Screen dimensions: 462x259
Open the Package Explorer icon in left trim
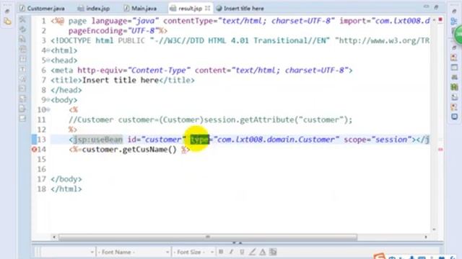(7, 22)
